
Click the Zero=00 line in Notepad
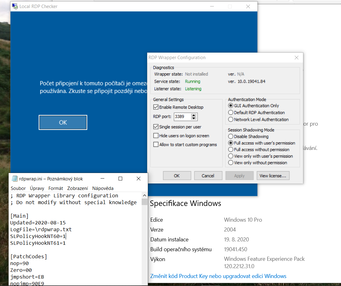tap(21, 270)
